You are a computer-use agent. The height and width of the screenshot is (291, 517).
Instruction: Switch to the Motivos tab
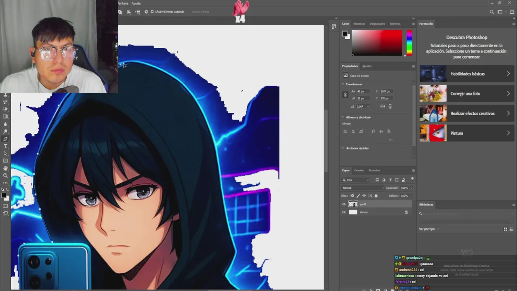click(x=395, y=23)
